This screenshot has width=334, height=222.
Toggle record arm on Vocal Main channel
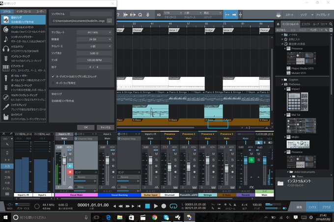[70, 172]
